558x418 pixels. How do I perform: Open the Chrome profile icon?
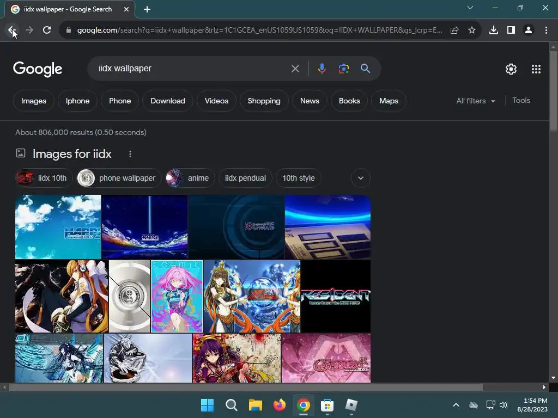529,30
